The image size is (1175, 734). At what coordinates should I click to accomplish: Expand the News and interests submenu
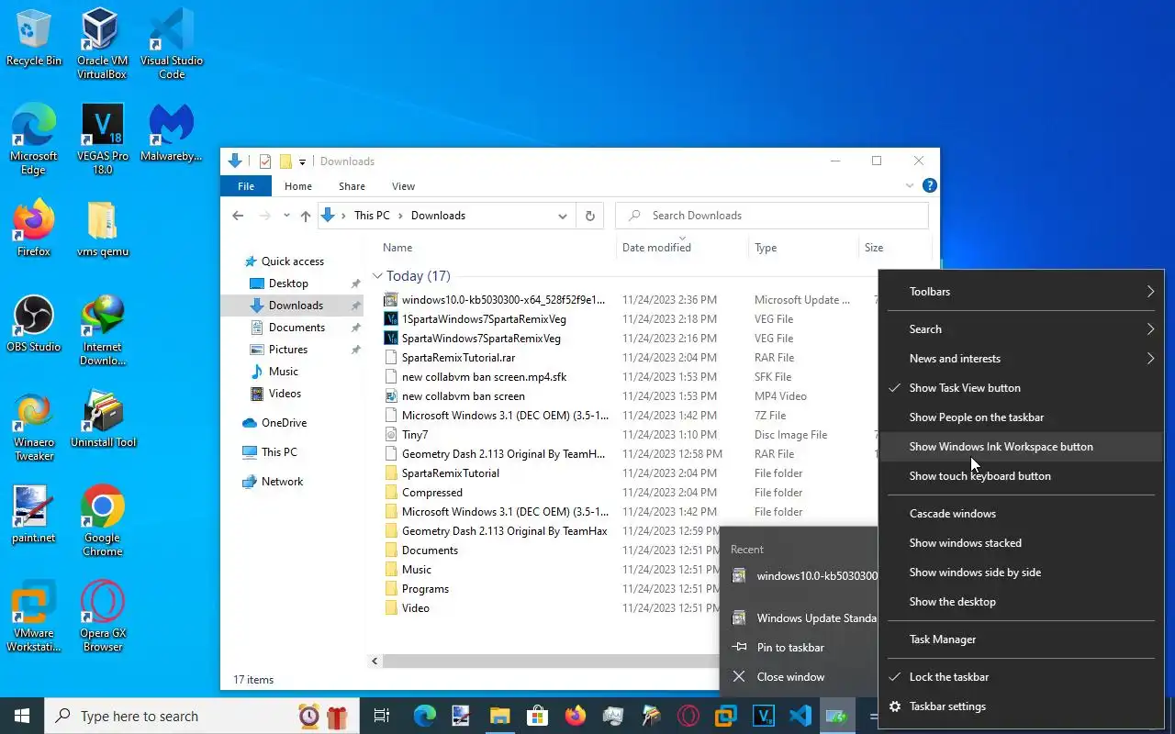point(1020,359)
